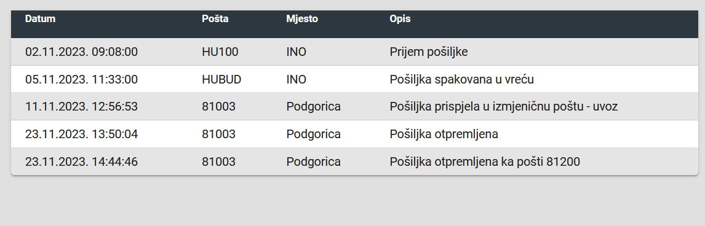
Task: Select the 23.11.2023. 13:50:04 date cell
Action: (x=81, y=134)
